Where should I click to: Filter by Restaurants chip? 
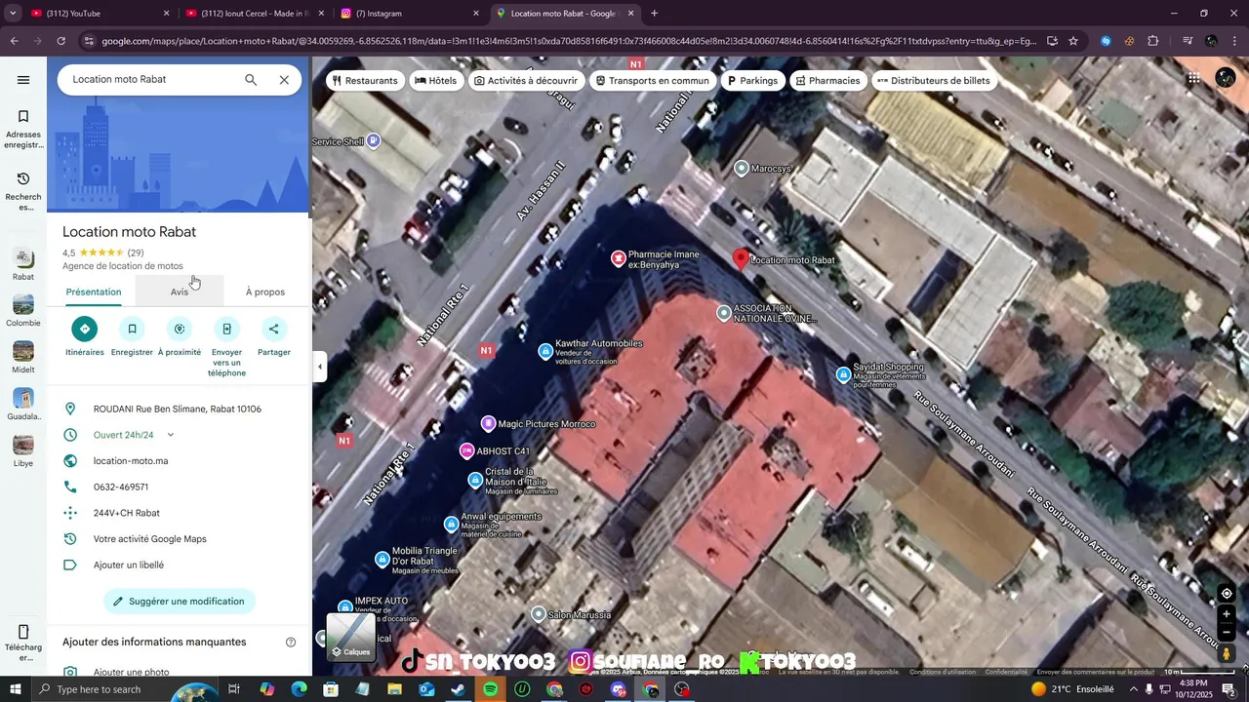click(365, 81)
